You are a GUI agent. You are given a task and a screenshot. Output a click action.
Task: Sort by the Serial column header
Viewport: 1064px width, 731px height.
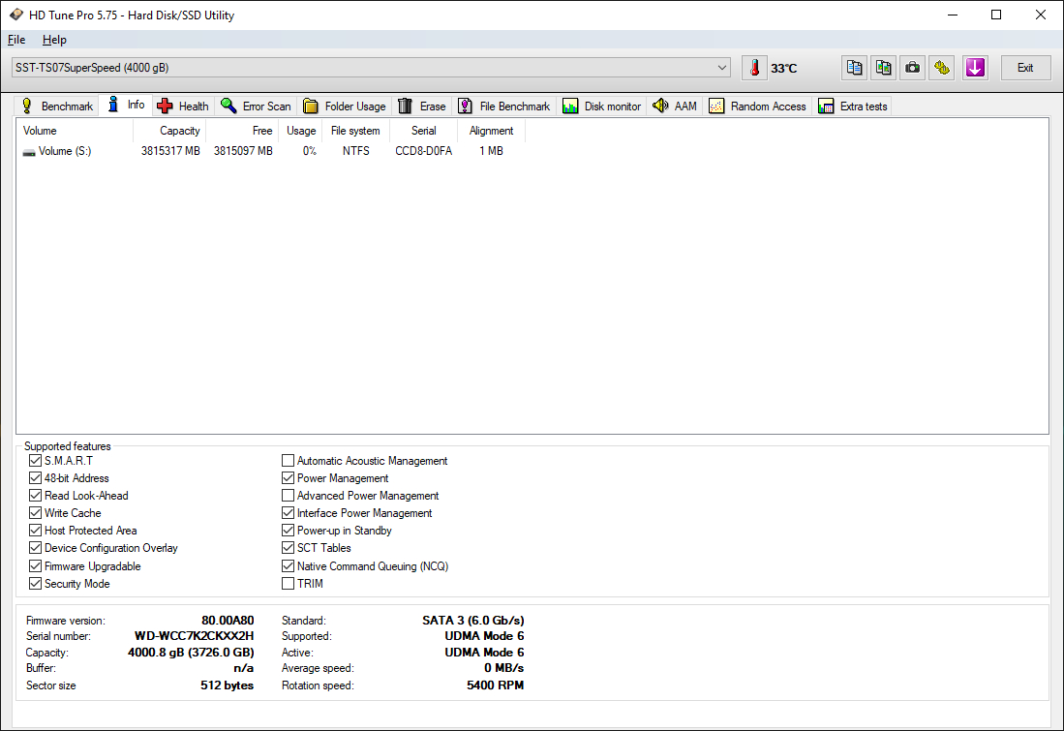423,131
